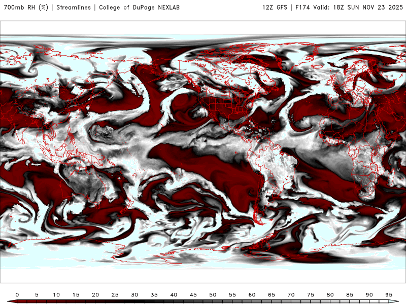This screenshot has height=304, width=406.
Task: Click the "15" label on color scale
Action: click(76, 295)
